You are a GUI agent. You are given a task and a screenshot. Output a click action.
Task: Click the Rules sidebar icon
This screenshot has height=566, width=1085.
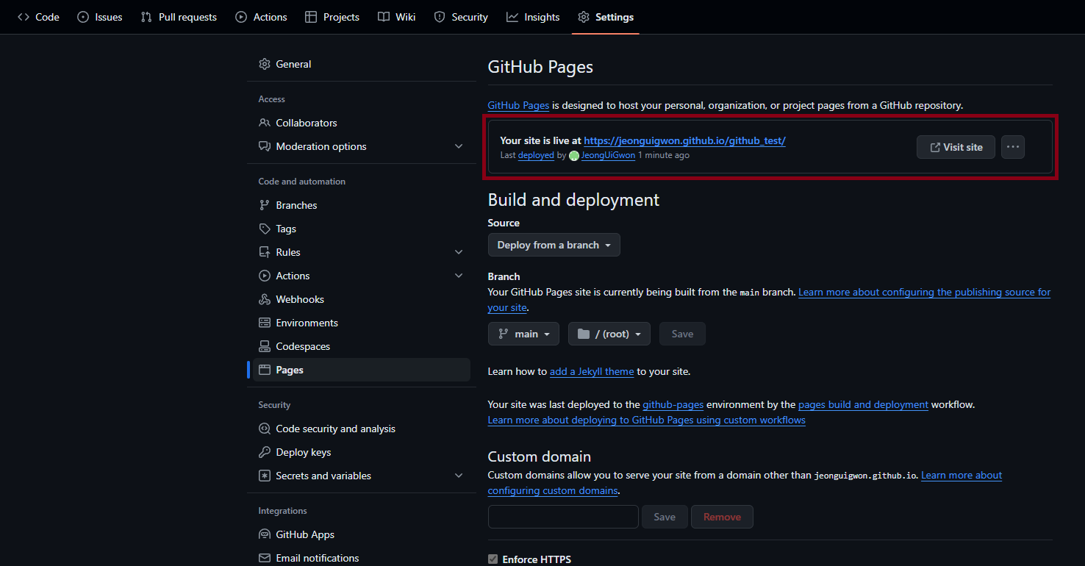pyautogui.click(x=265, y=252)
